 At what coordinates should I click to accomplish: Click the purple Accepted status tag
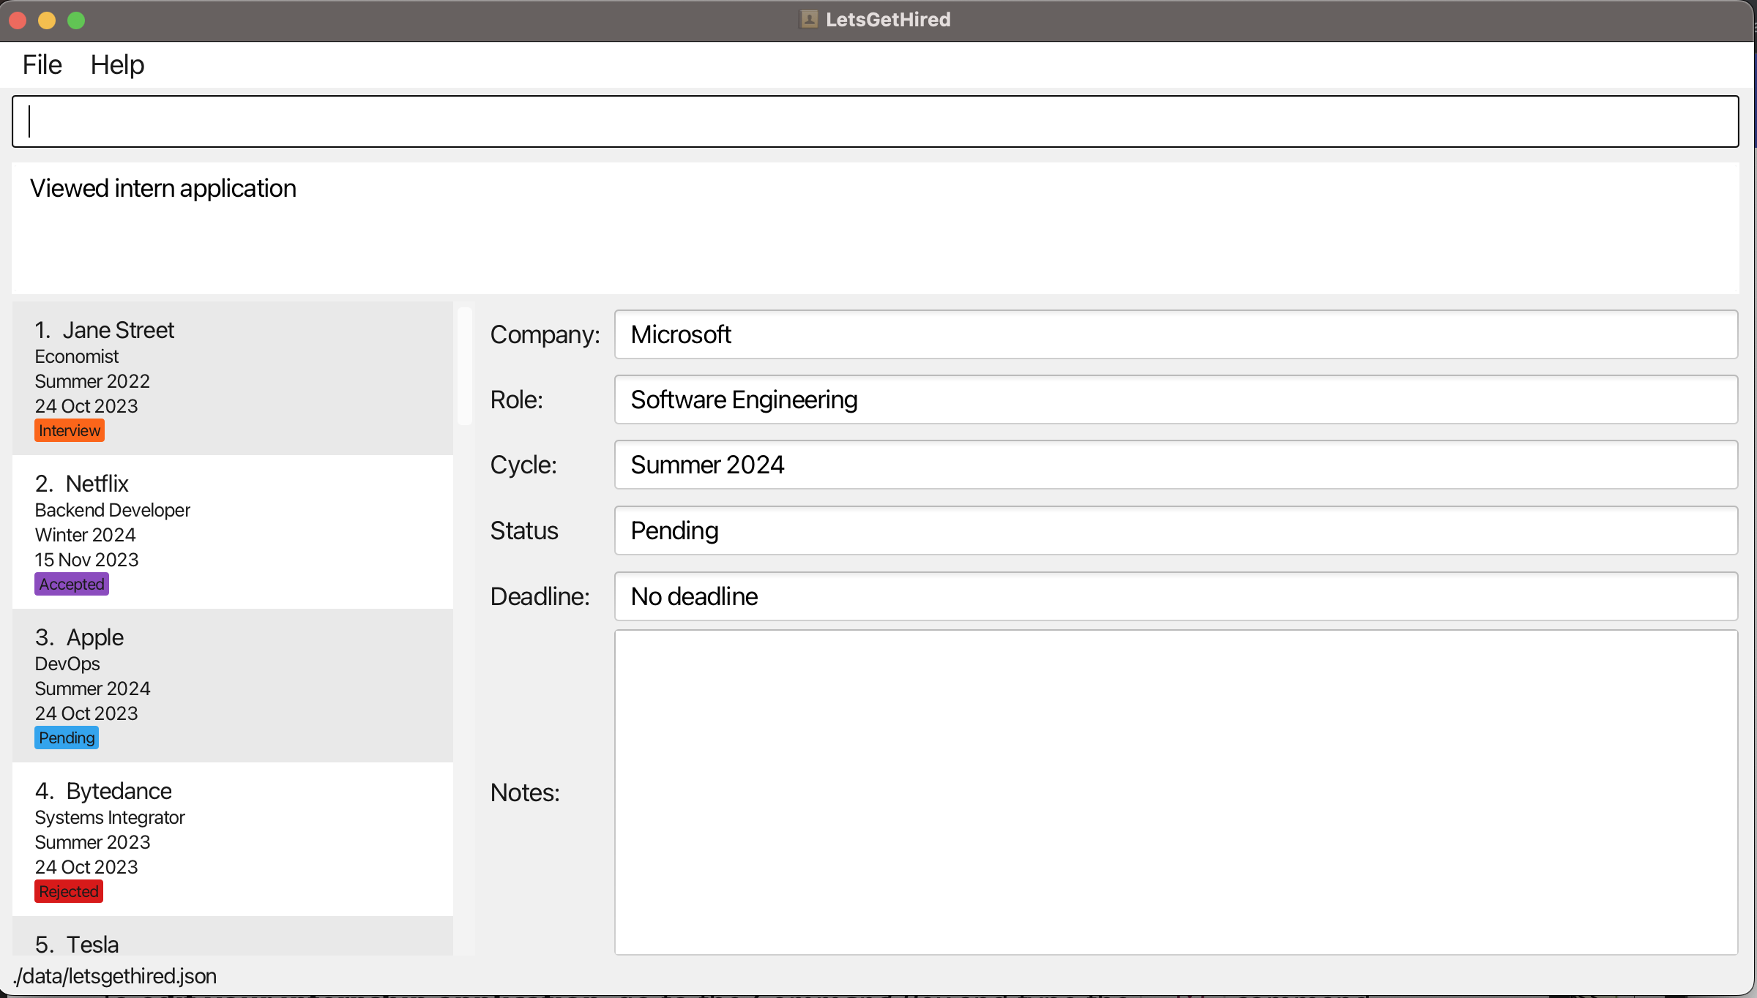[x=72, y=584]
